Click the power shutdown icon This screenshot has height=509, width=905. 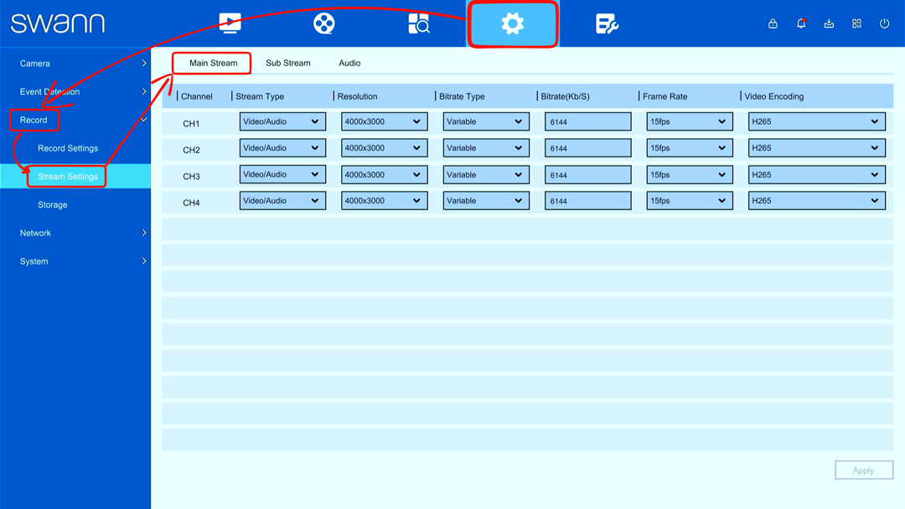coord(884,23)
